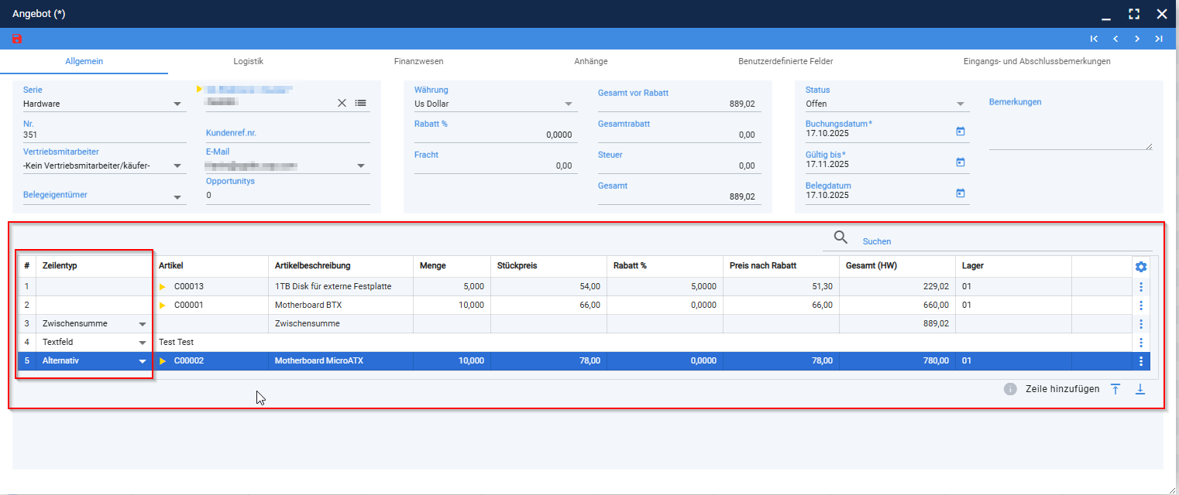This screenshot has height=495, width=1179.
Task: Click Zeile hinzufügen to add a row
Action: 1062,389
